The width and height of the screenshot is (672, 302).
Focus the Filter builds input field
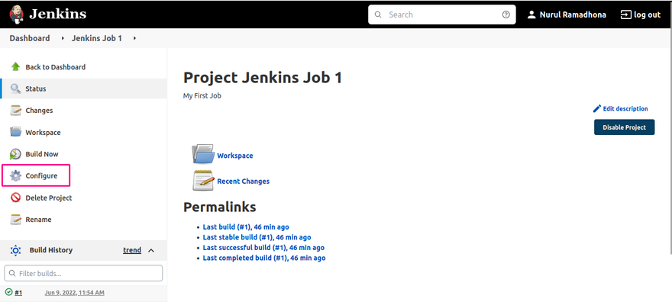click(x=83, y=273)
